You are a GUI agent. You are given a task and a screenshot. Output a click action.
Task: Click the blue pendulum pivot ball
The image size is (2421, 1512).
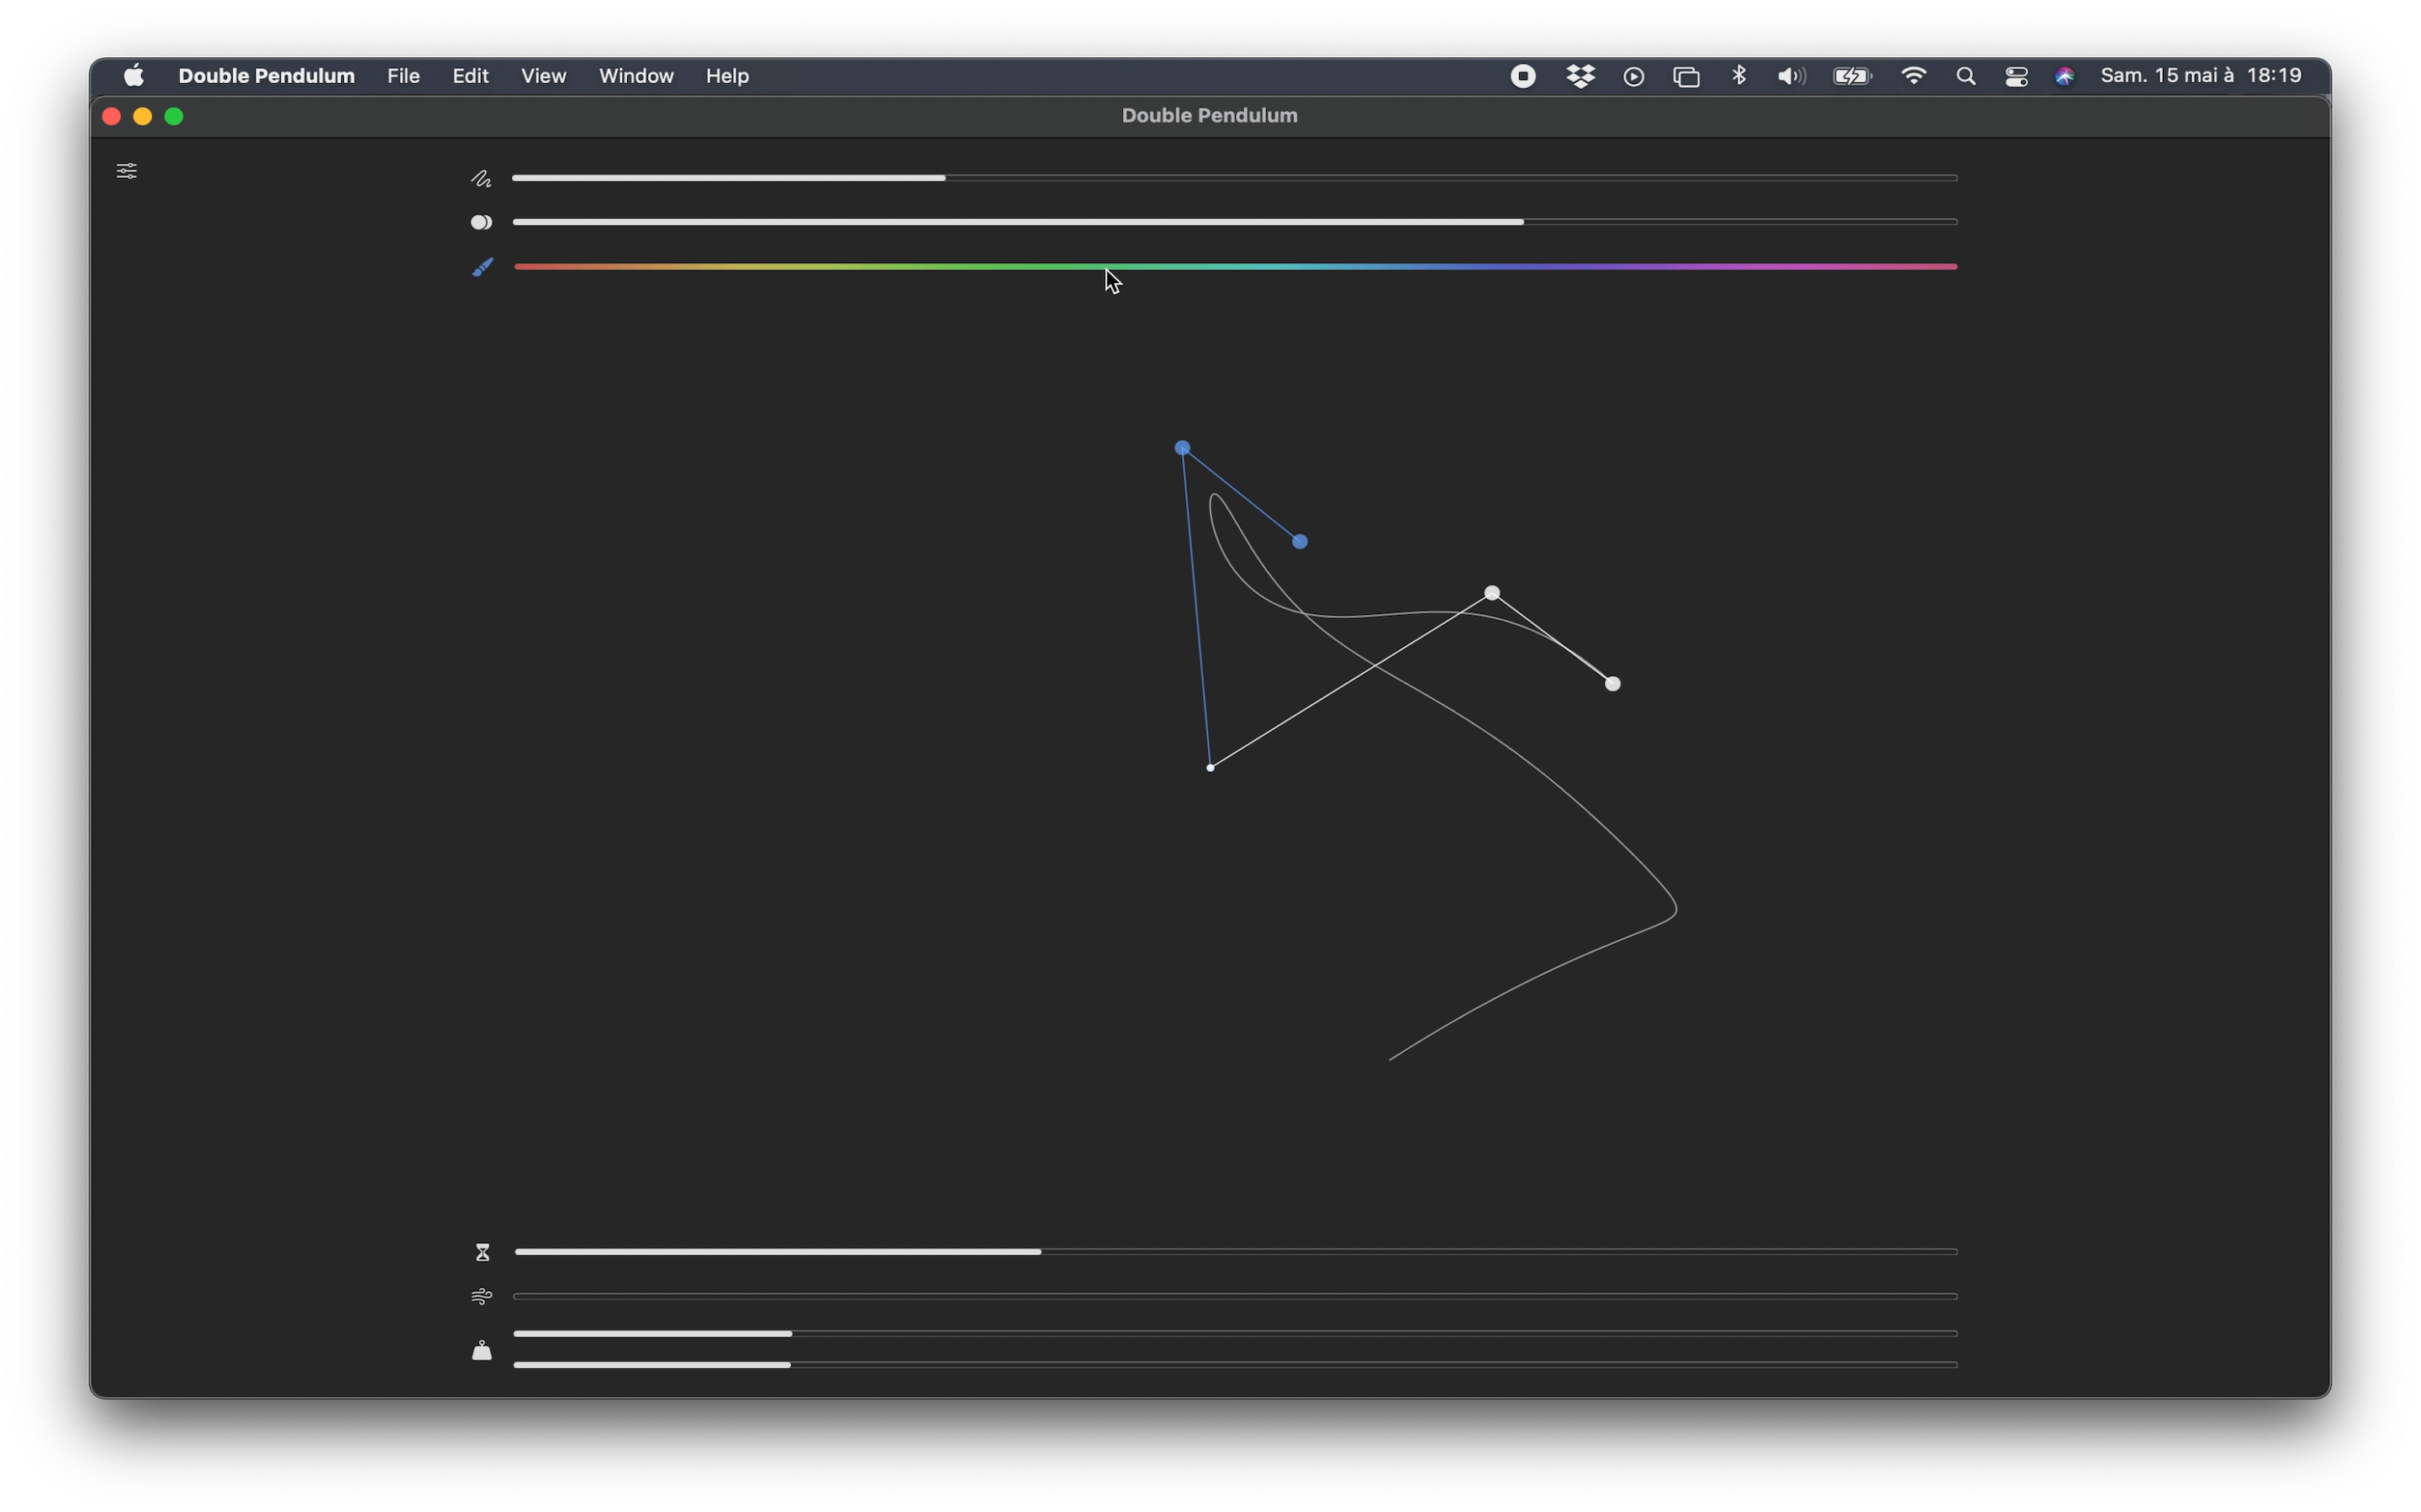click(1181, 448)
